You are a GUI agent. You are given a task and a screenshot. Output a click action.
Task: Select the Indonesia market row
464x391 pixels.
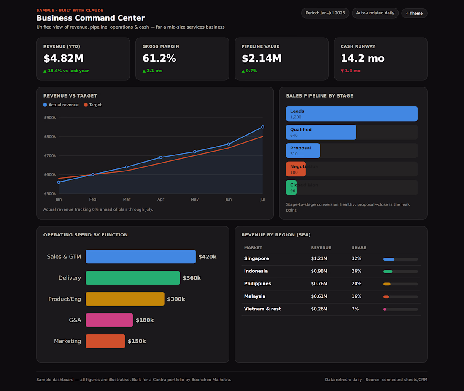click(x=331, y=272)
